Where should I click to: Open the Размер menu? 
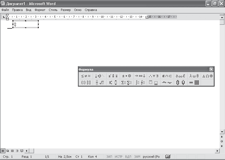(66, 10)
